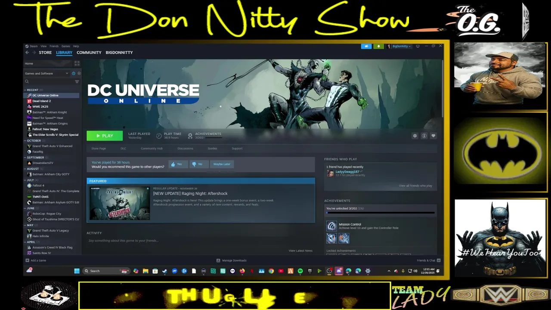
Task: Open Steam announcements megaphone icon
Action: click(x=366, y=46)
